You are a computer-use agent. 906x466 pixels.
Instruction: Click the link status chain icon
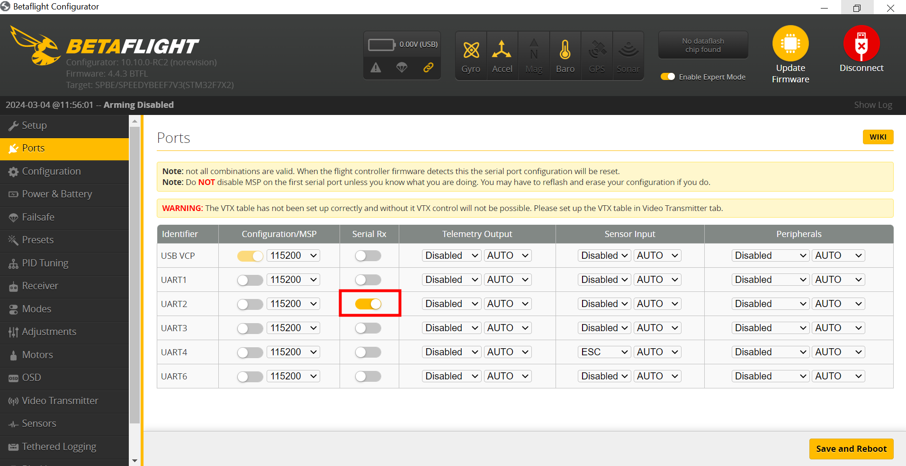pos(428,68)
